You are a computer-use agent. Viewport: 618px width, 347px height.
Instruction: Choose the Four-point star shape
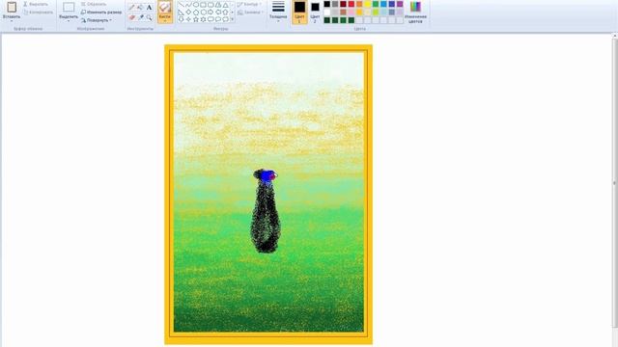click(x=188, y=19)
